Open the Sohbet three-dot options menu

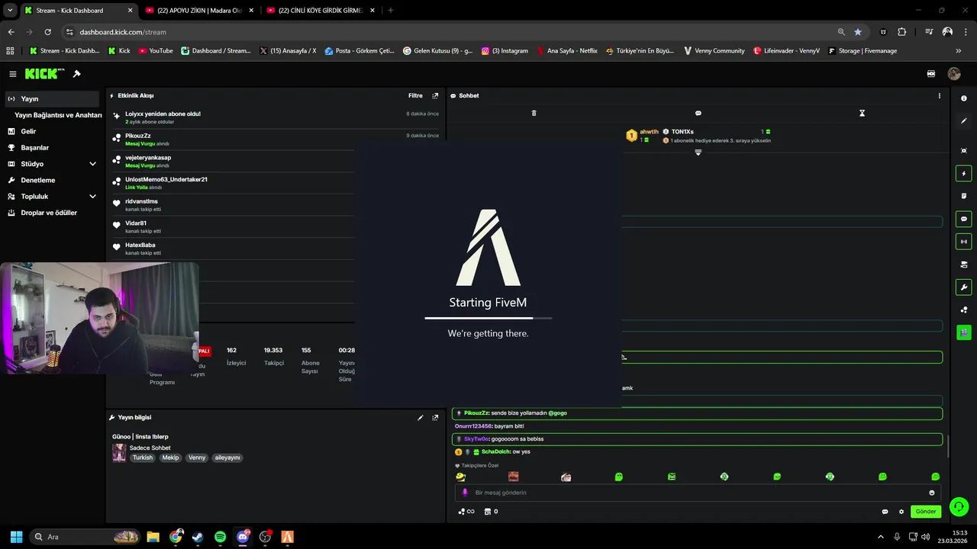[939, 96]
